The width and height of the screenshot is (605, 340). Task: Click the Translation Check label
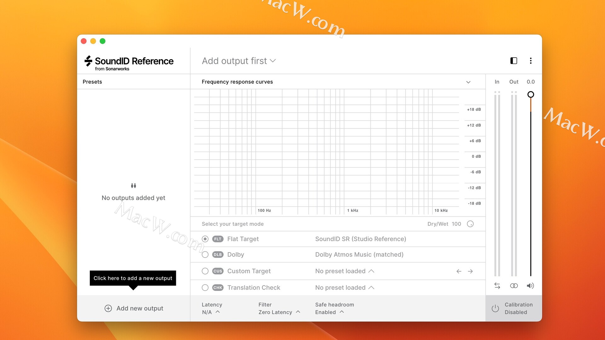click(254, 288)
